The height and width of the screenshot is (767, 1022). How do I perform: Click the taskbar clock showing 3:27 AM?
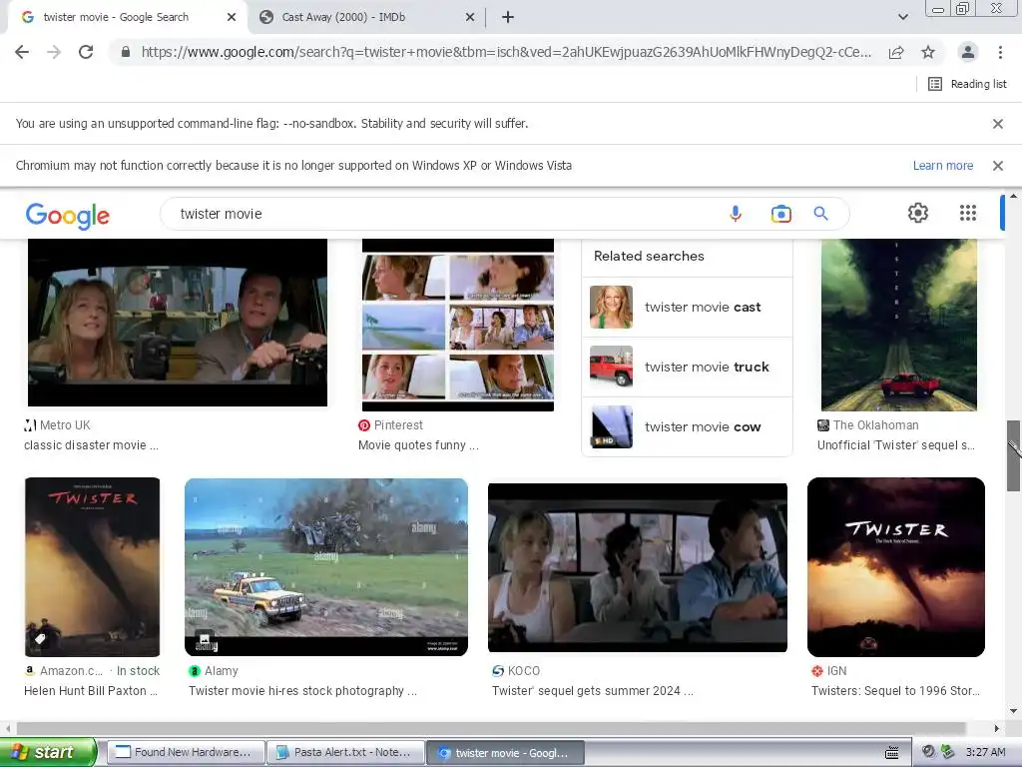985,753
